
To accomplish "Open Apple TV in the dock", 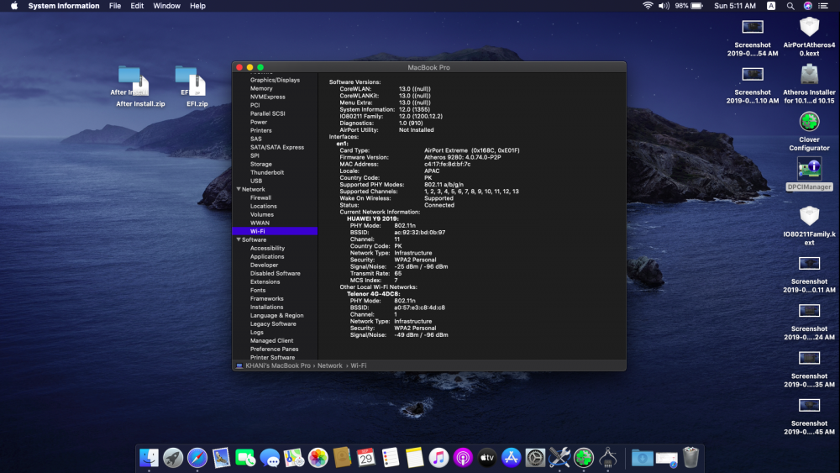I will (487, 458).
